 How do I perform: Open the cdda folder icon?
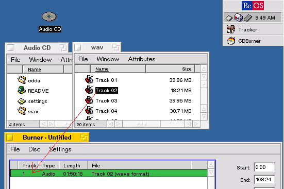click(x=22, y=80)
